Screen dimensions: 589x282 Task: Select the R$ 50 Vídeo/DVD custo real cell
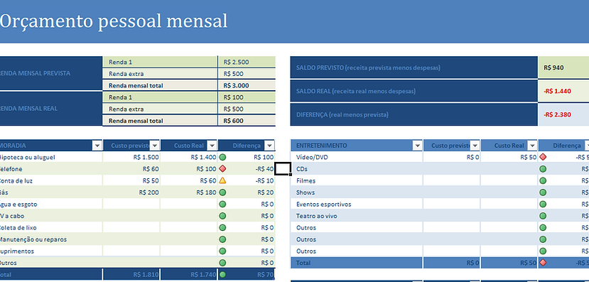click(x=509, y=157)
